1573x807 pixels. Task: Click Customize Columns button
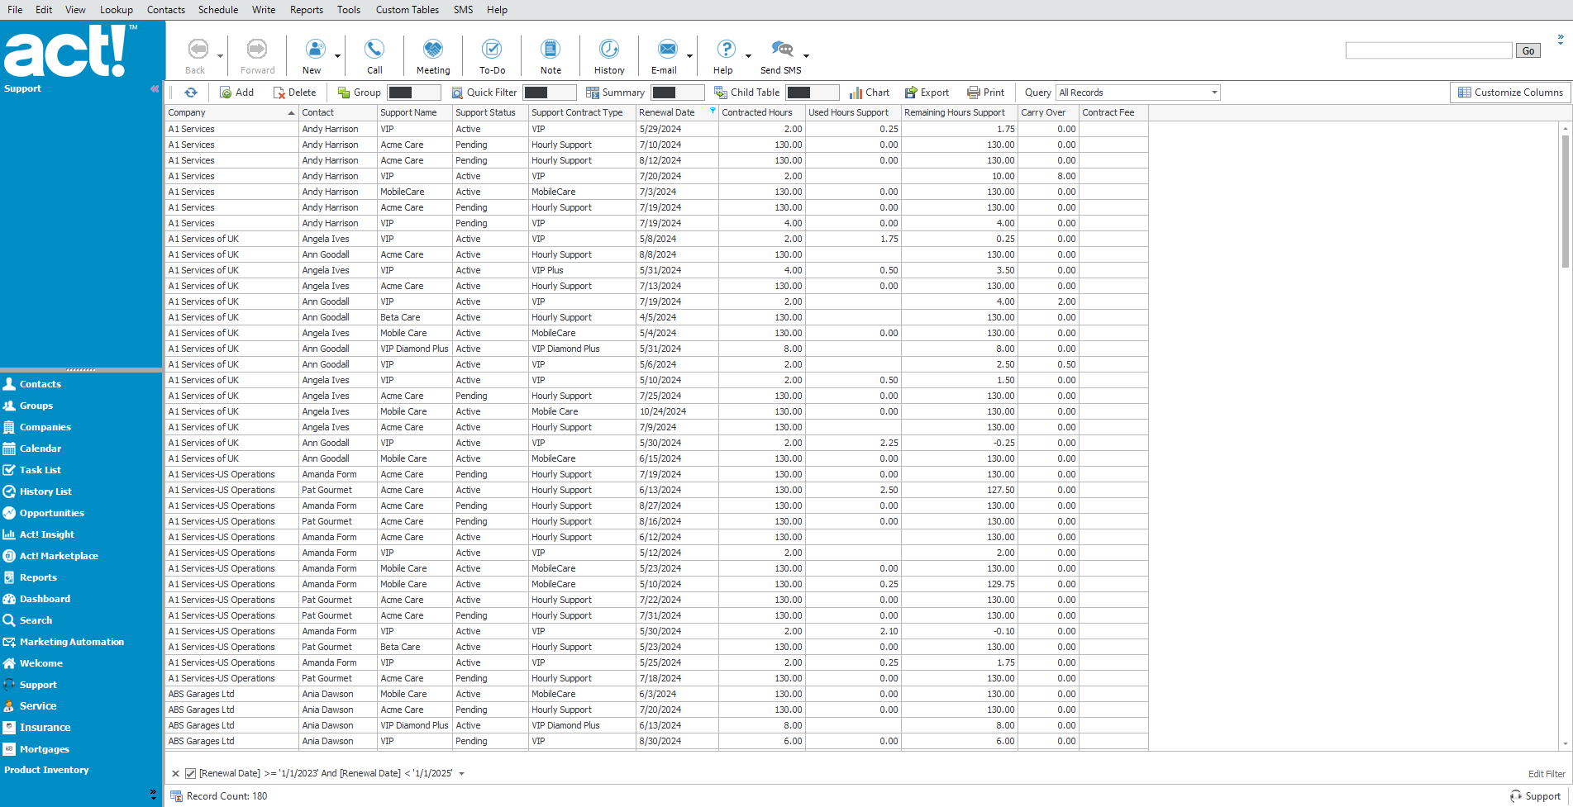(1511, 93)
